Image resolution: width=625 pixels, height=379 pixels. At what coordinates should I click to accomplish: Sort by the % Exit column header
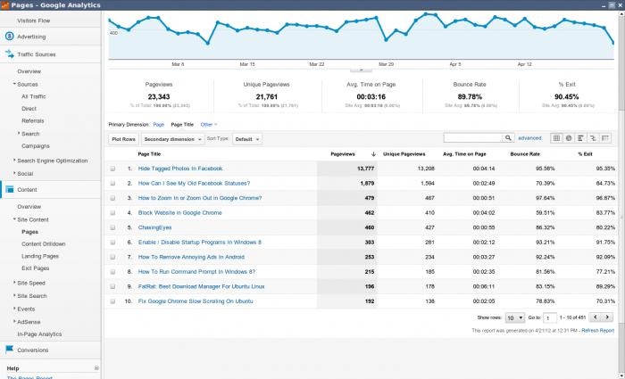point(585,154)
